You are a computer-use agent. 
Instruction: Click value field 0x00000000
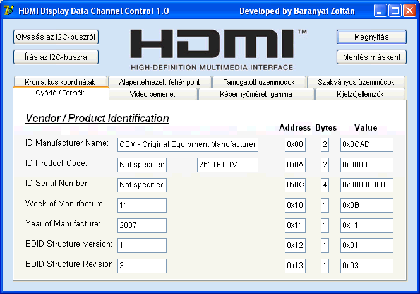click(x=367, y=185)
